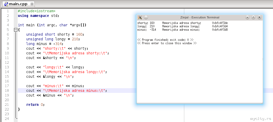273x122 pixels.
Task: Click 'Memorijska adresa longy:' in terminal output
Action: (181, 26)
